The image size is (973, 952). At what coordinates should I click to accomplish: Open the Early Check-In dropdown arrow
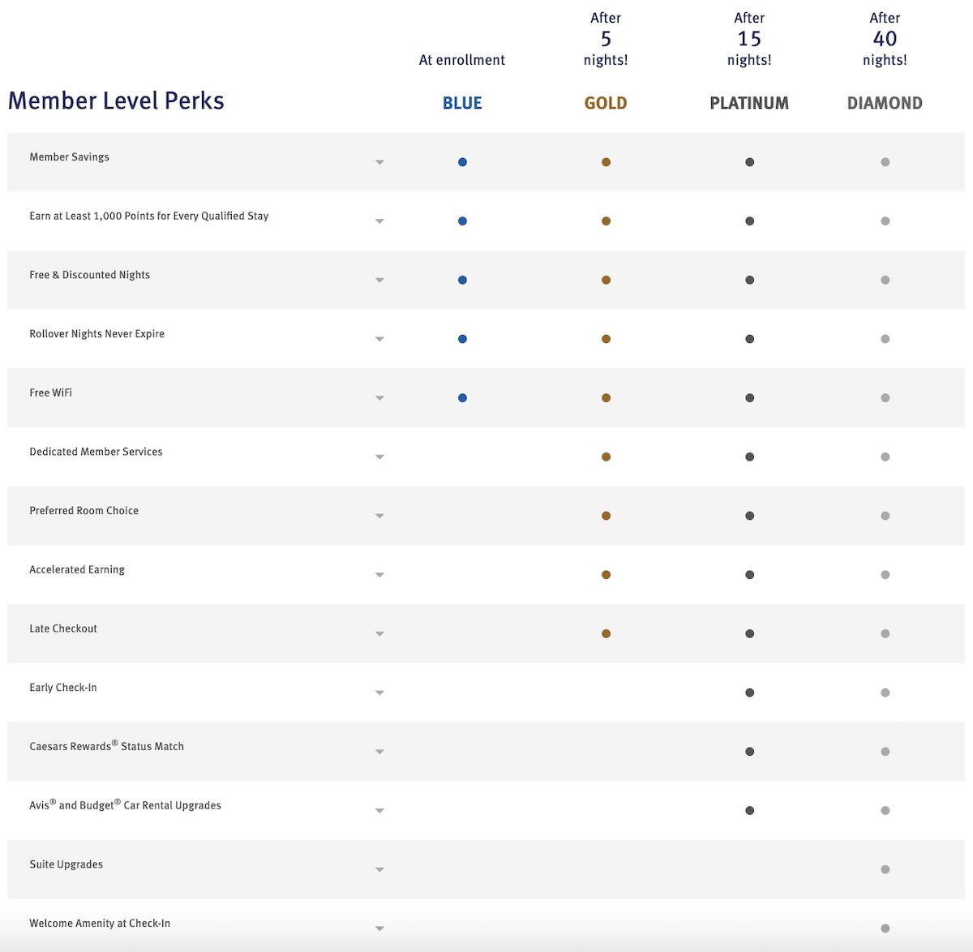379,693
